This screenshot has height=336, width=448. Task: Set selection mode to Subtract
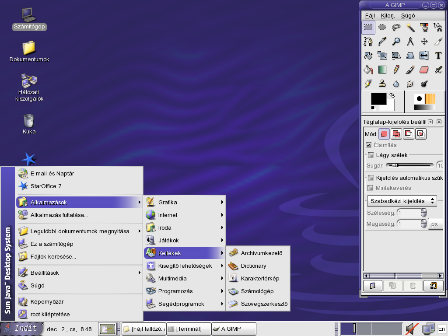409,134
